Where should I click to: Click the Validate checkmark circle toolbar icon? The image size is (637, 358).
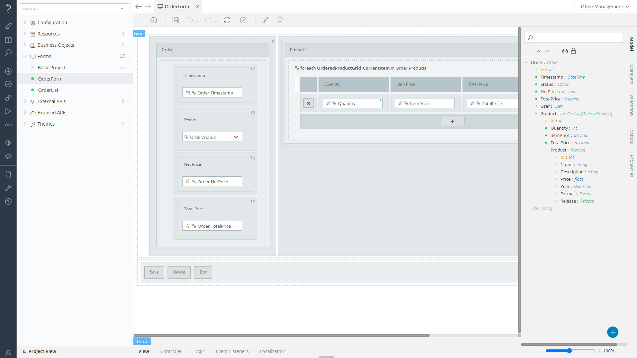(243, 20)
